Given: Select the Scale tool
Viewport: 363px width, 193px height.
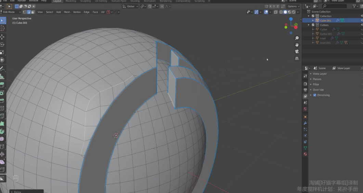Looking at the screenshot, I should 2,52.
